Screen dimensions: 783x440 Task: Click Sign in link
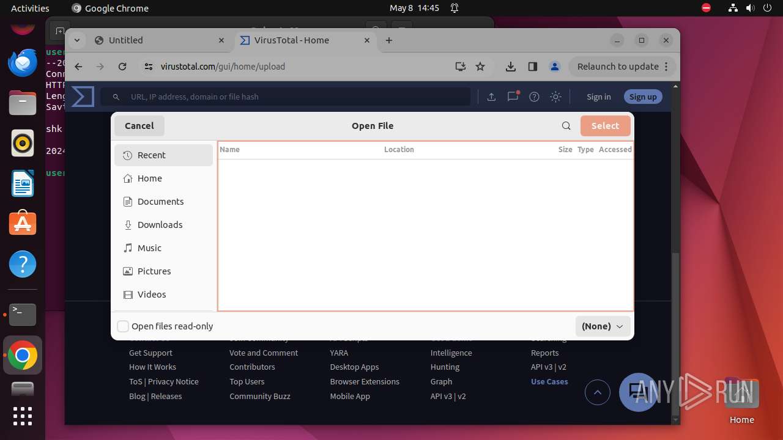click(598, 97)
